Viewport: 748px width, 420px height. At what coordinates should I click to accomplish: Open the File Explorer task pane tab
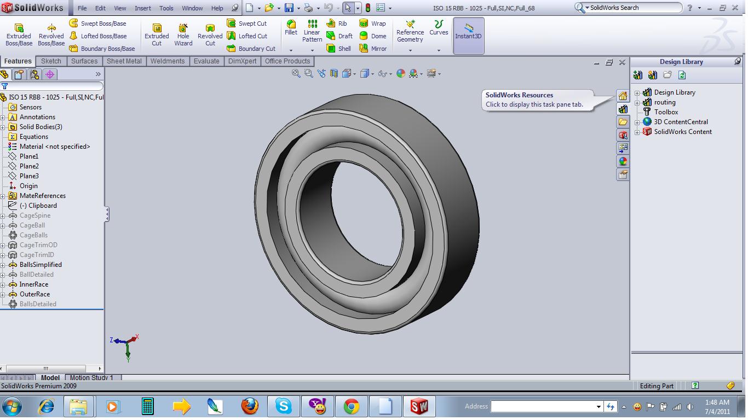623,122
